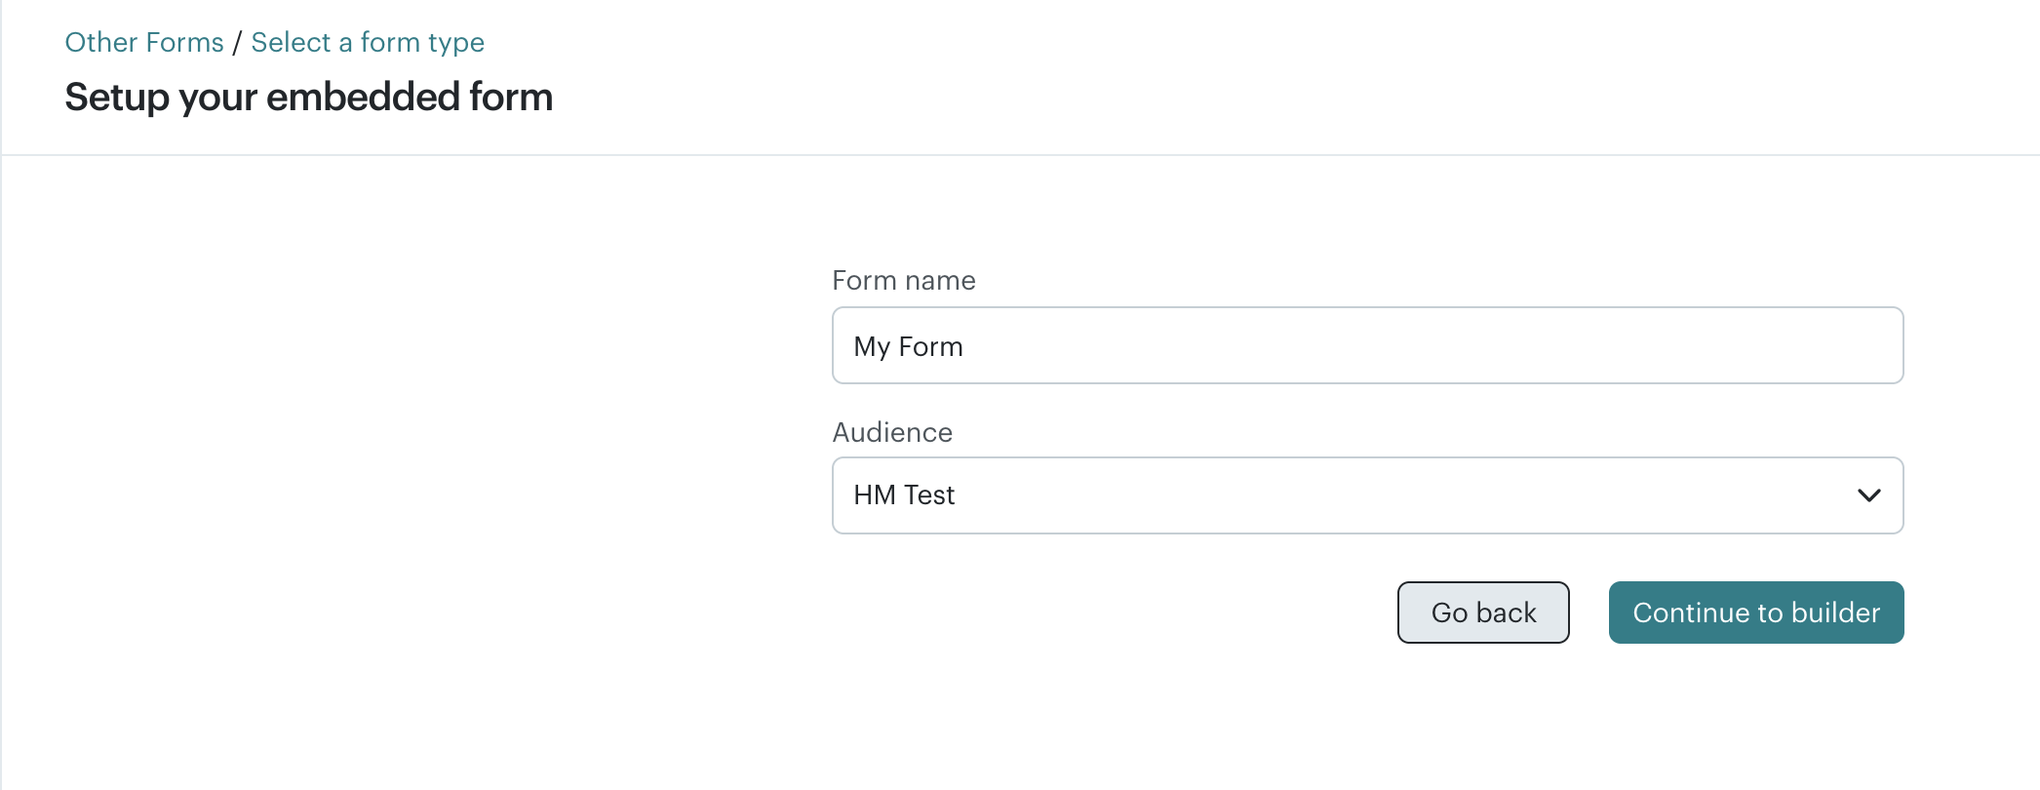Go to Select a form type breadcrumb
Screen dimensions: 2040x790
368,43
